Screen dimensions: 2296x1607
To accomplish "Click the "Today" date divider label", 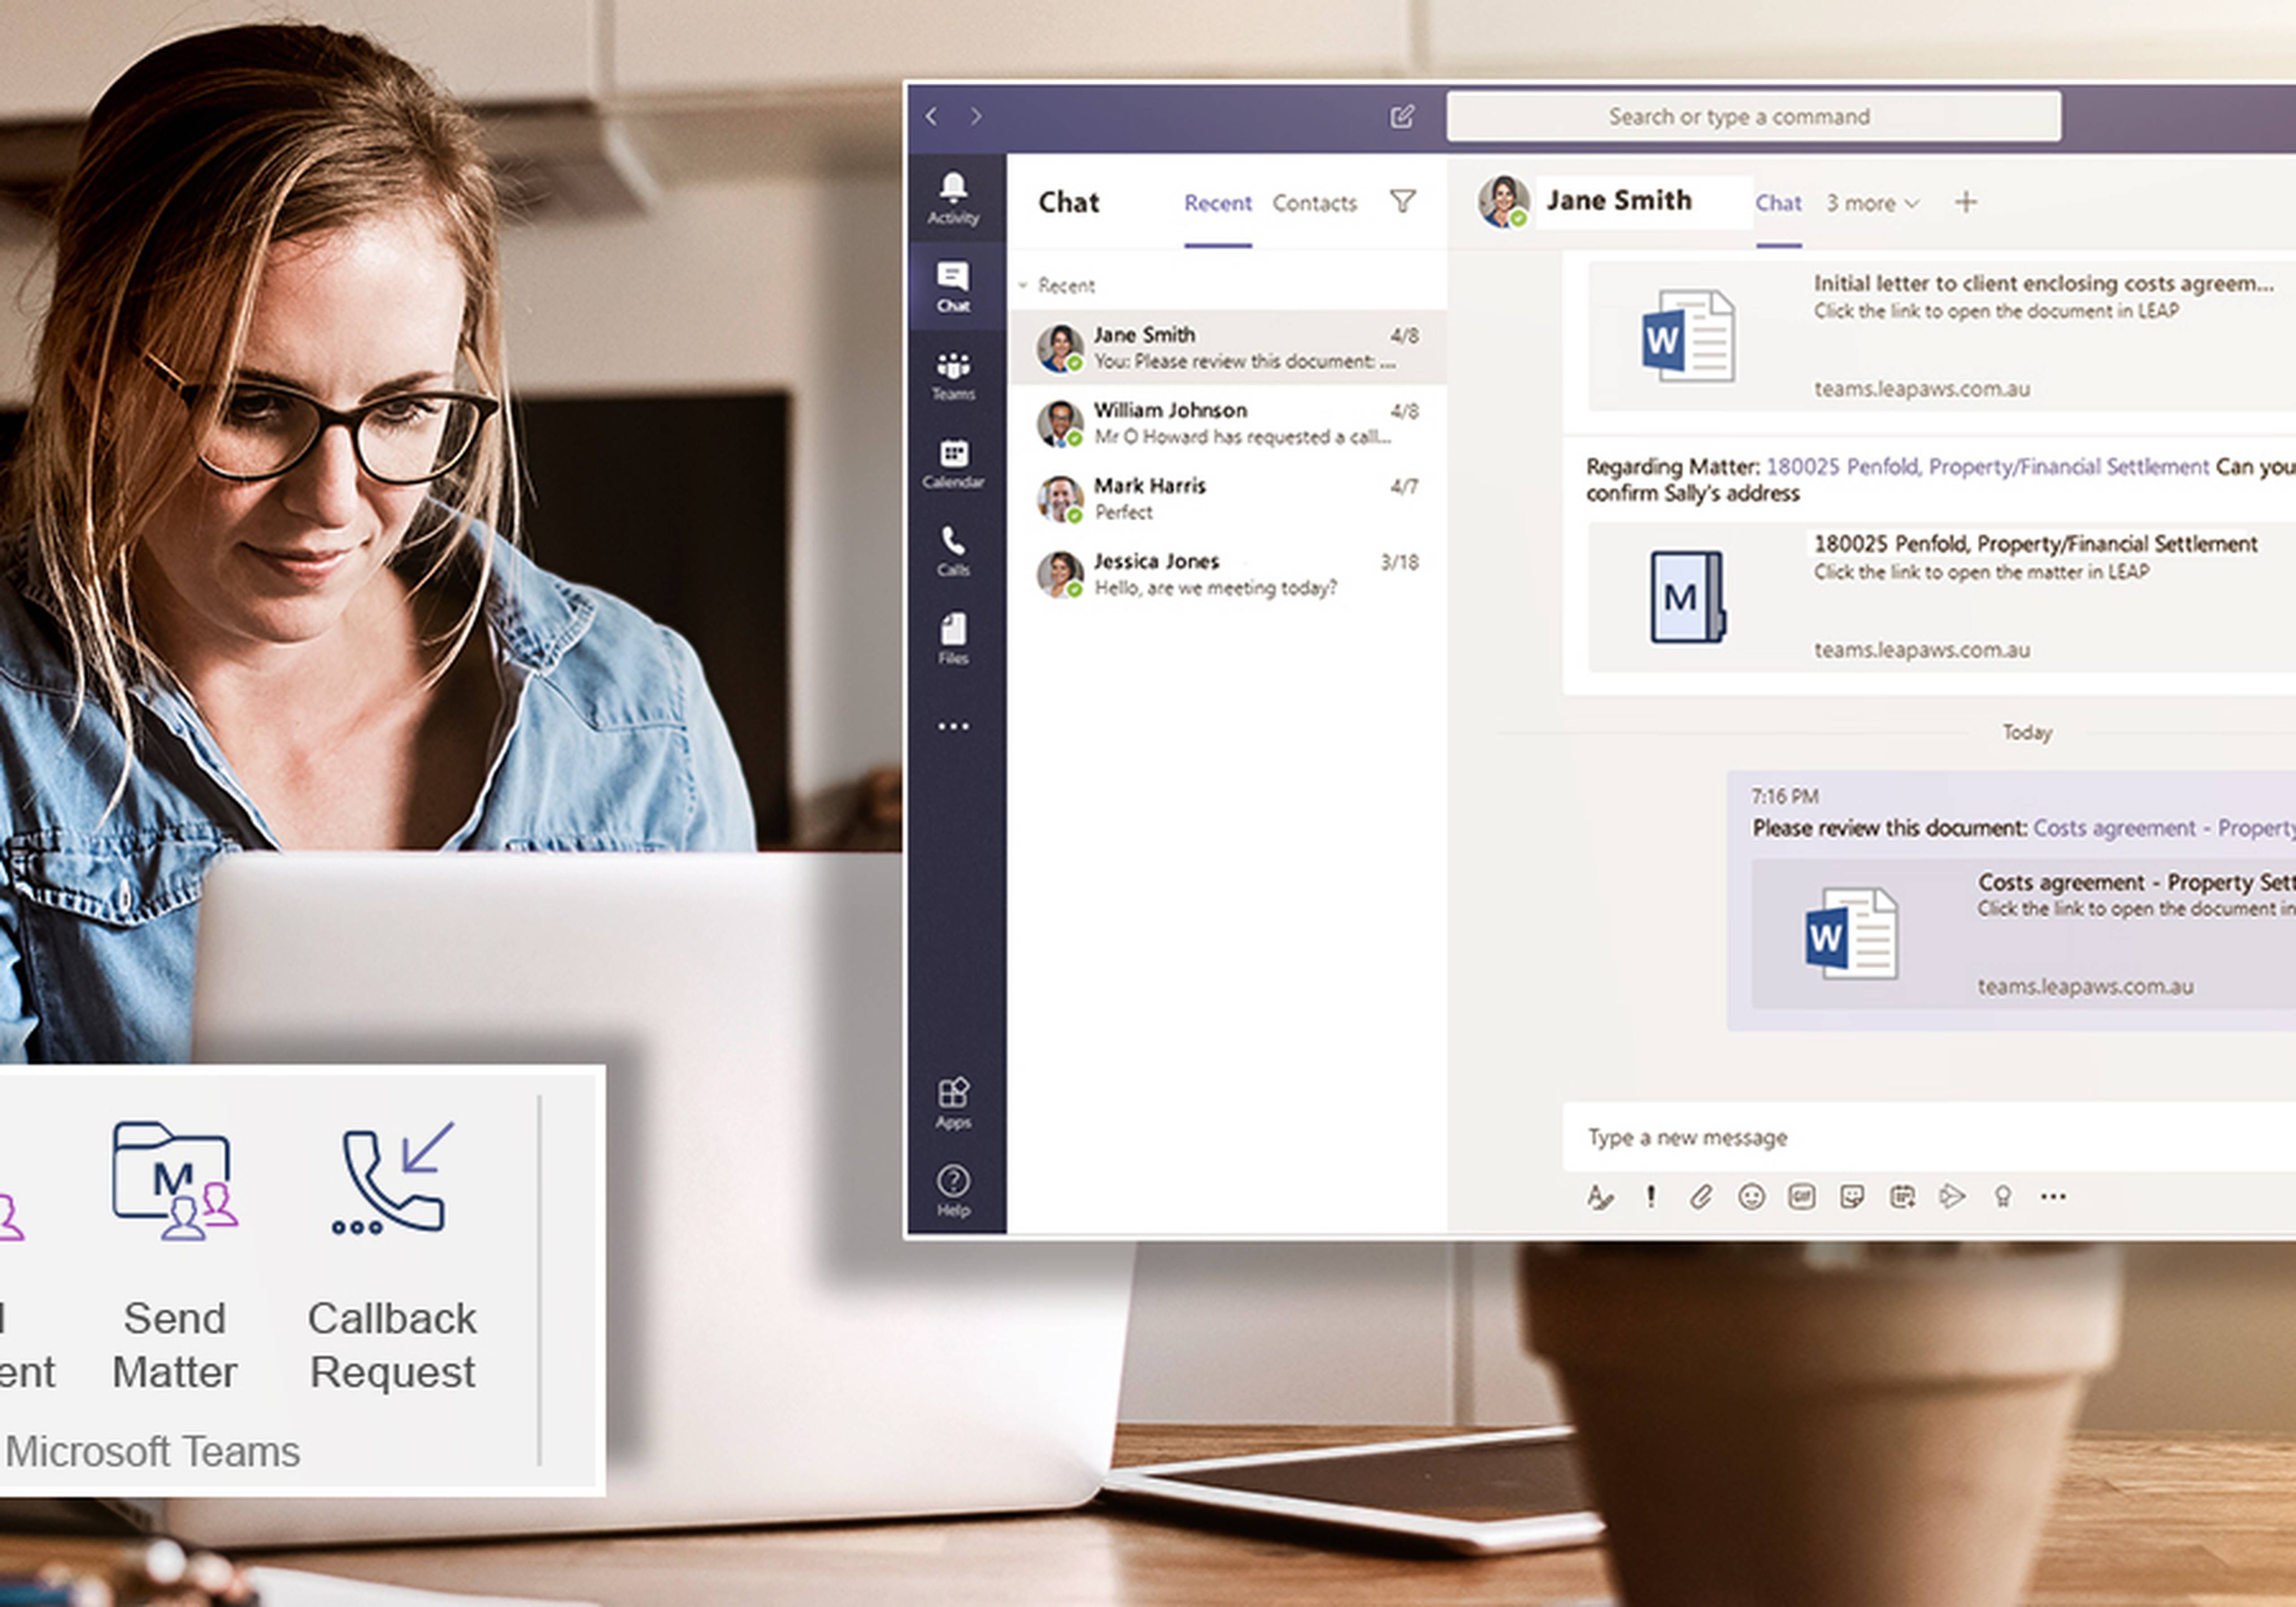I will [x=2027, y=733].
